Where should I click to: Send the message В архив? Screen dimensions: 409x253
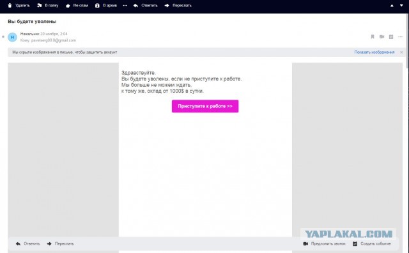click(x=106, y=6)
